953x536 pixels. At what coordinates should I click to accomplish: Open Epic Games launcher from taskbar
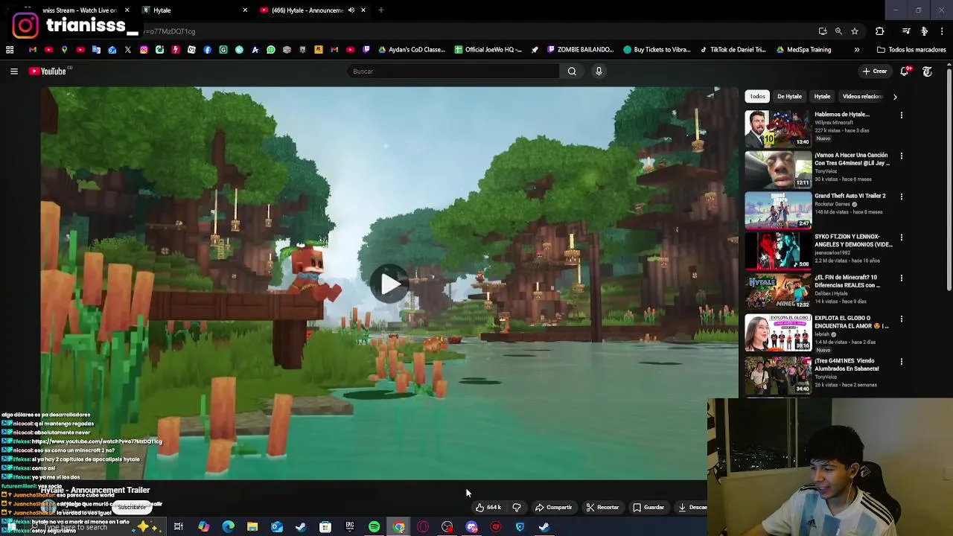(x=350, y=527)
